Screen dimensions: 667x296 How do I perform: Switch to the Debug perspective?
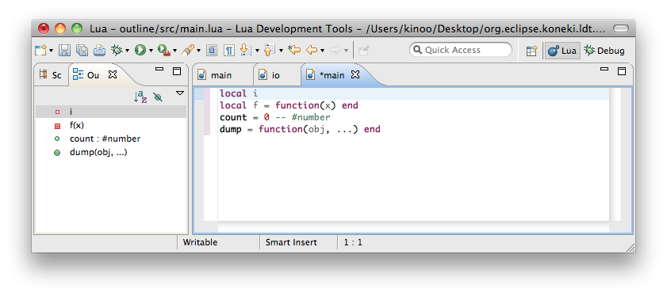(x=604, y=51)
